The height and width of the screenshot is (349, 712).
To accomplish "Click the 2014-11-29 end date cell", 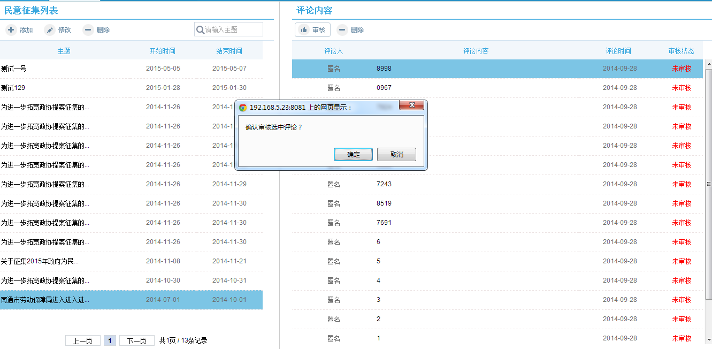I will tap(229, 184).
